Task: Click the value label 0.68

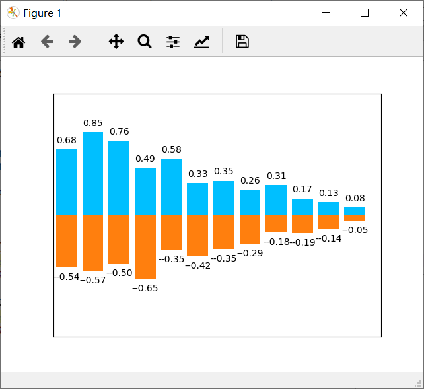Action: (x=67, y=140)
